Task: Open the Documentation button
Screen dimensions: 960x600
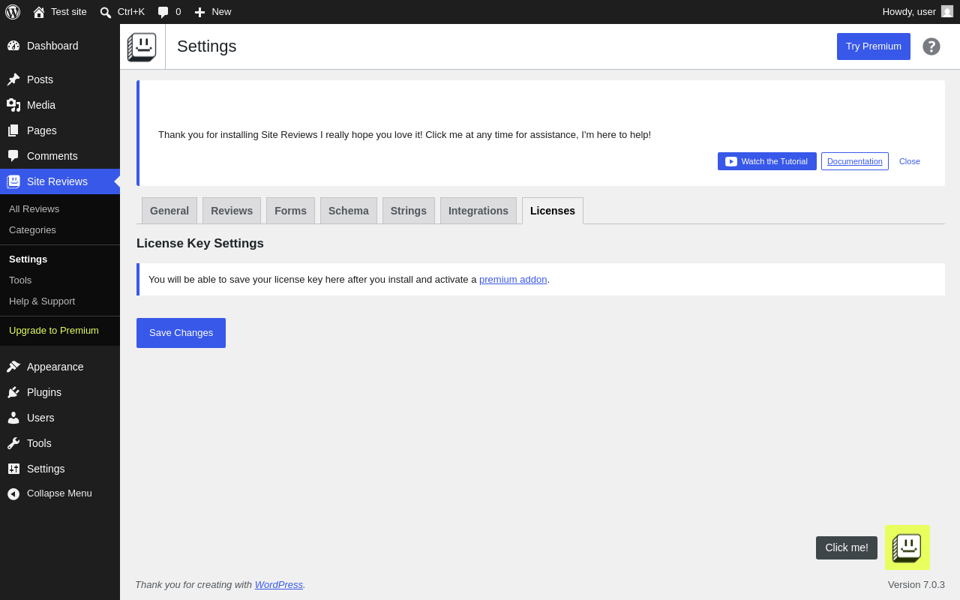Action: pos(855,161)
